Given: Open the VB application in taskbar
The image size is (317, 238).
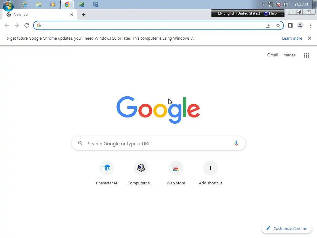Looking at the screenshot, I should pyautogui.click(x=96, y=4).
